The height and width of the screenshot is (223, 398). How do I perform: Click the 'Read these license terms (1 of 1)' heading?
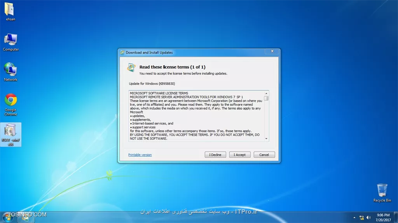pyautogui.click(x=172, y=67)
